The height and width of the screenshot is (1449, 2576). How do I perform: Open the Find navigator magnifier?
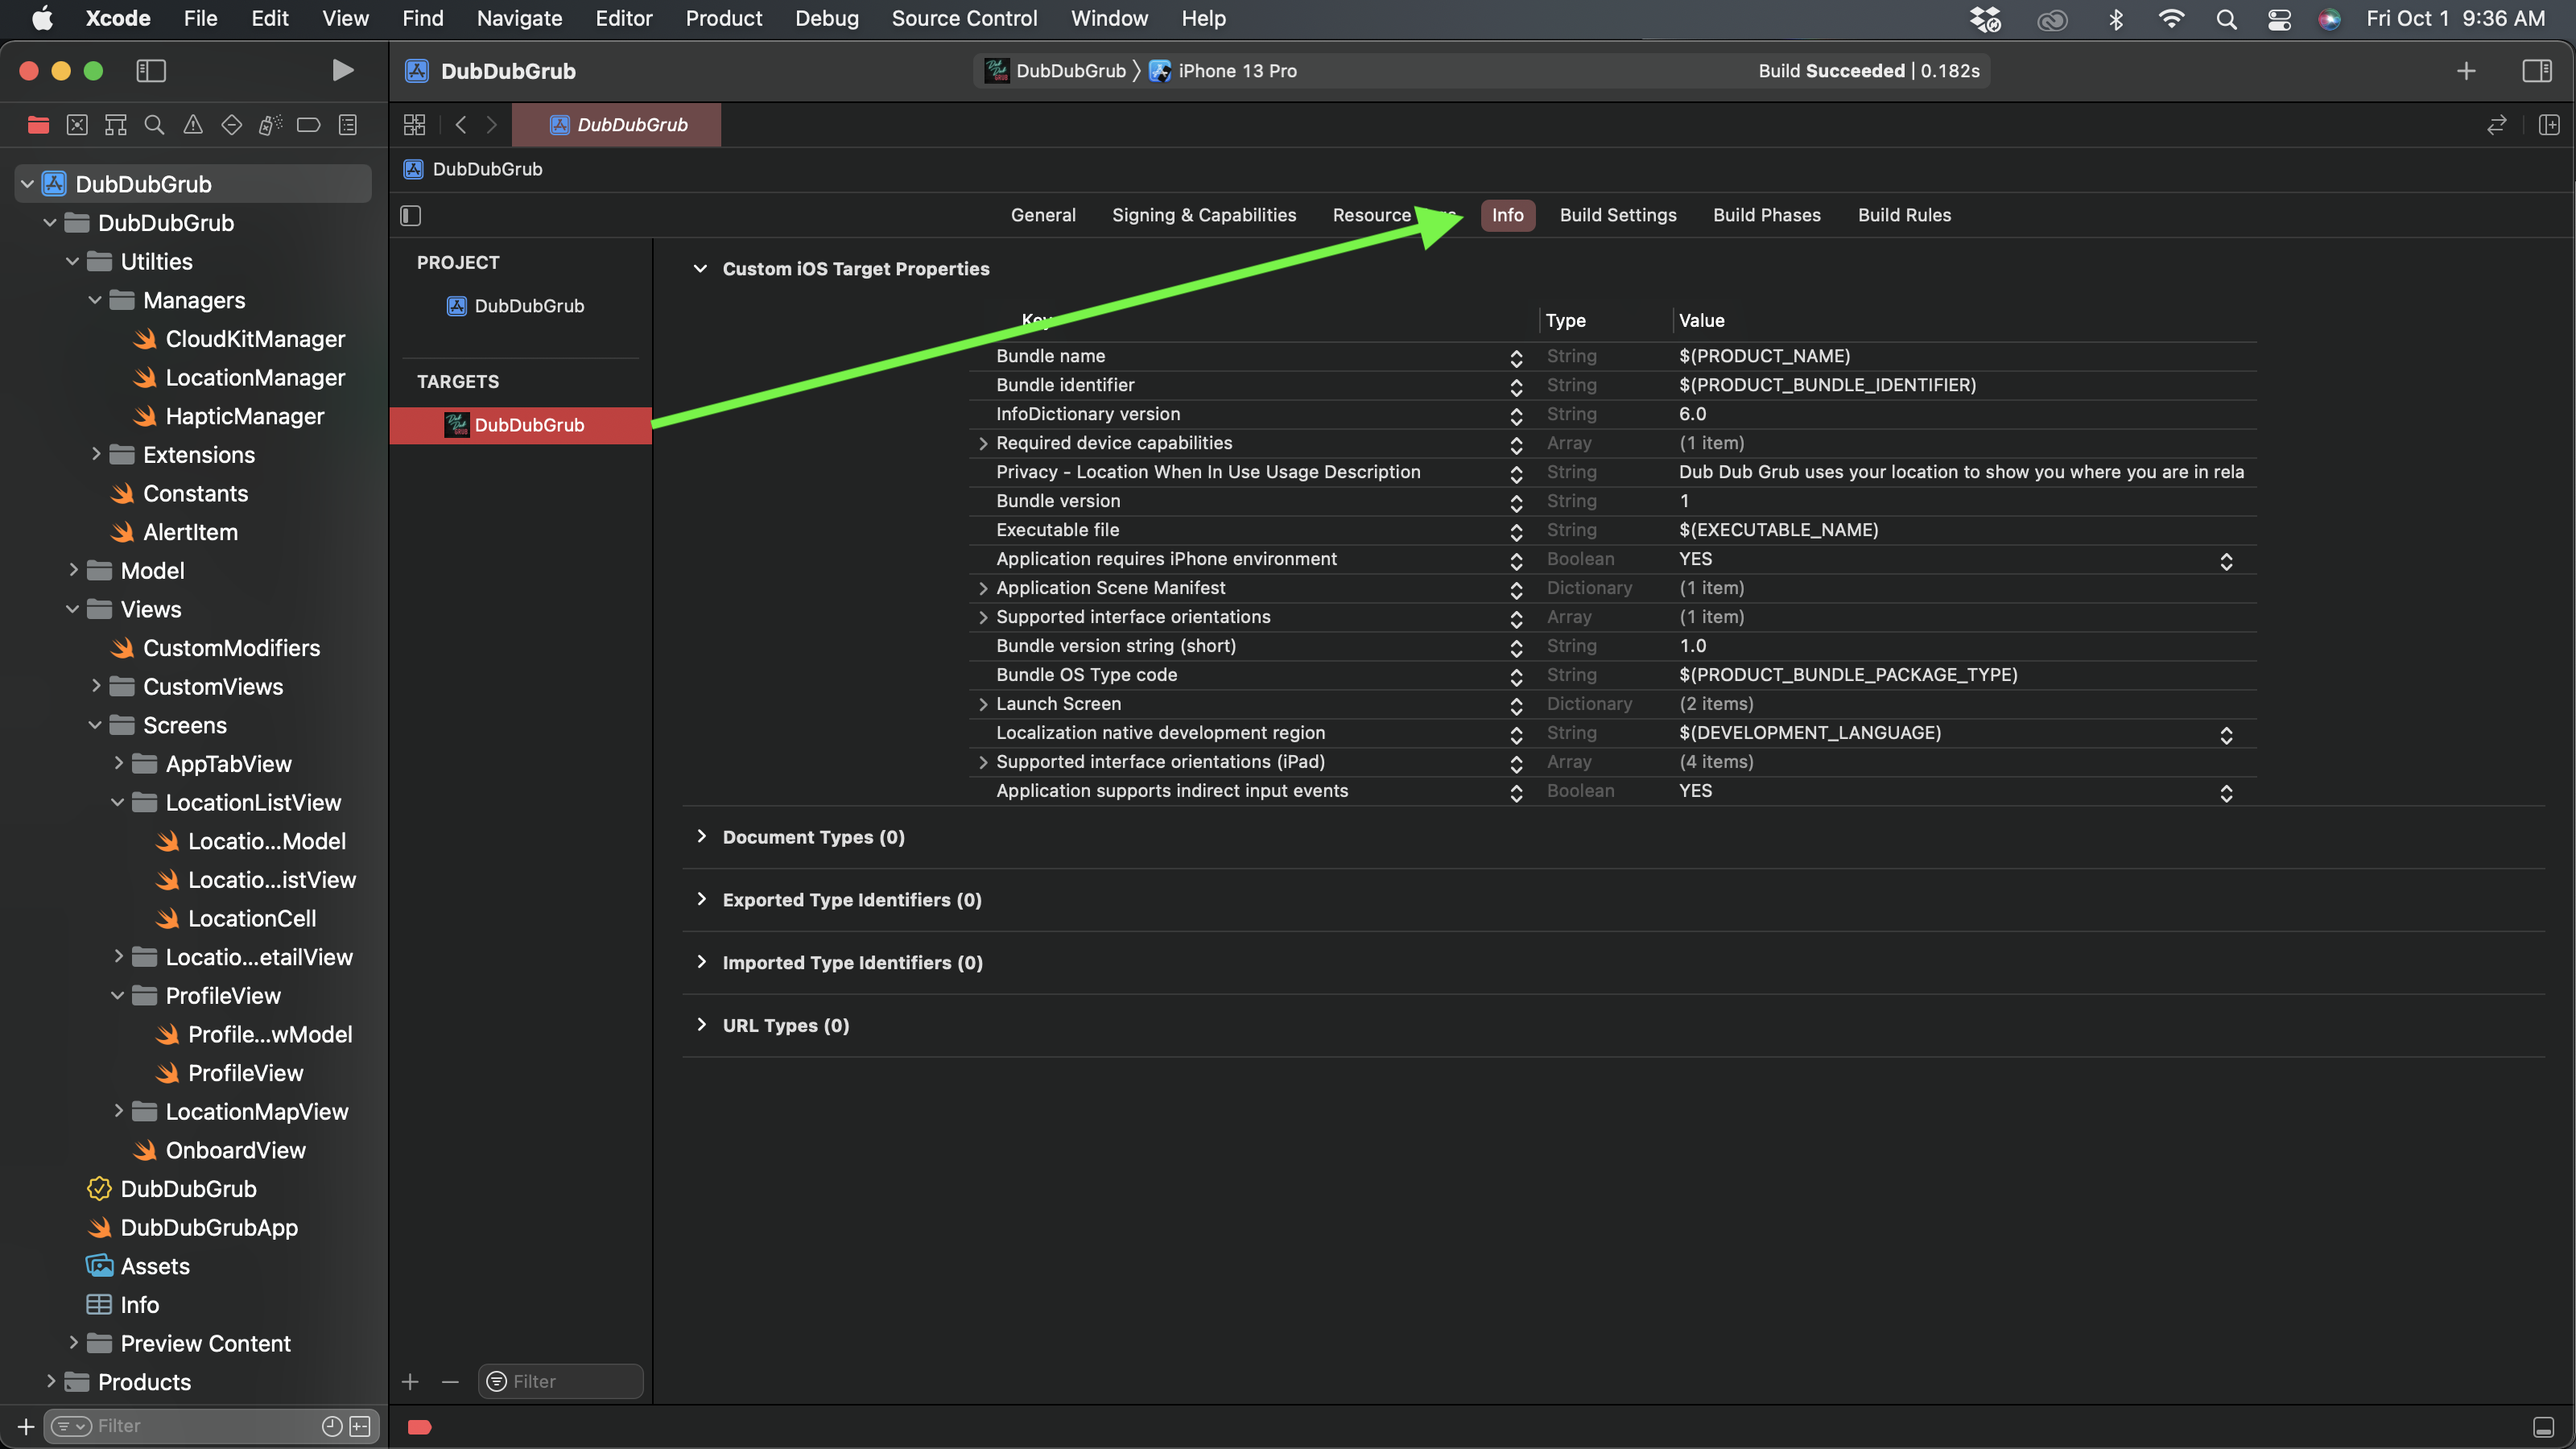point(154,125)
